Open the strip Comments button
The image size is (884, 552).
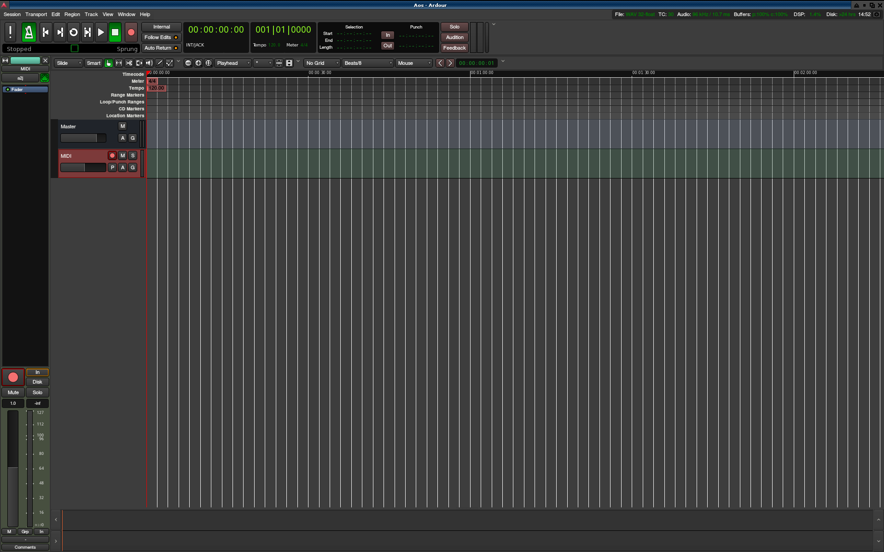coord(25,547)
